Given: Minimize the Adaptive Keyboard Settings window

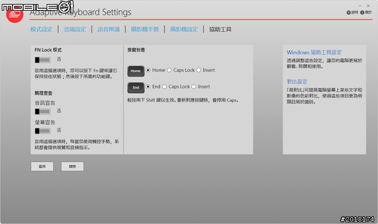Looking at the screenshot, I should pos(360,5).
